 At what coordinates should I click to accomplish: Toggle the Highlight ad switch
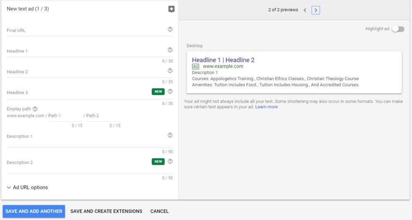pos(398,29)
